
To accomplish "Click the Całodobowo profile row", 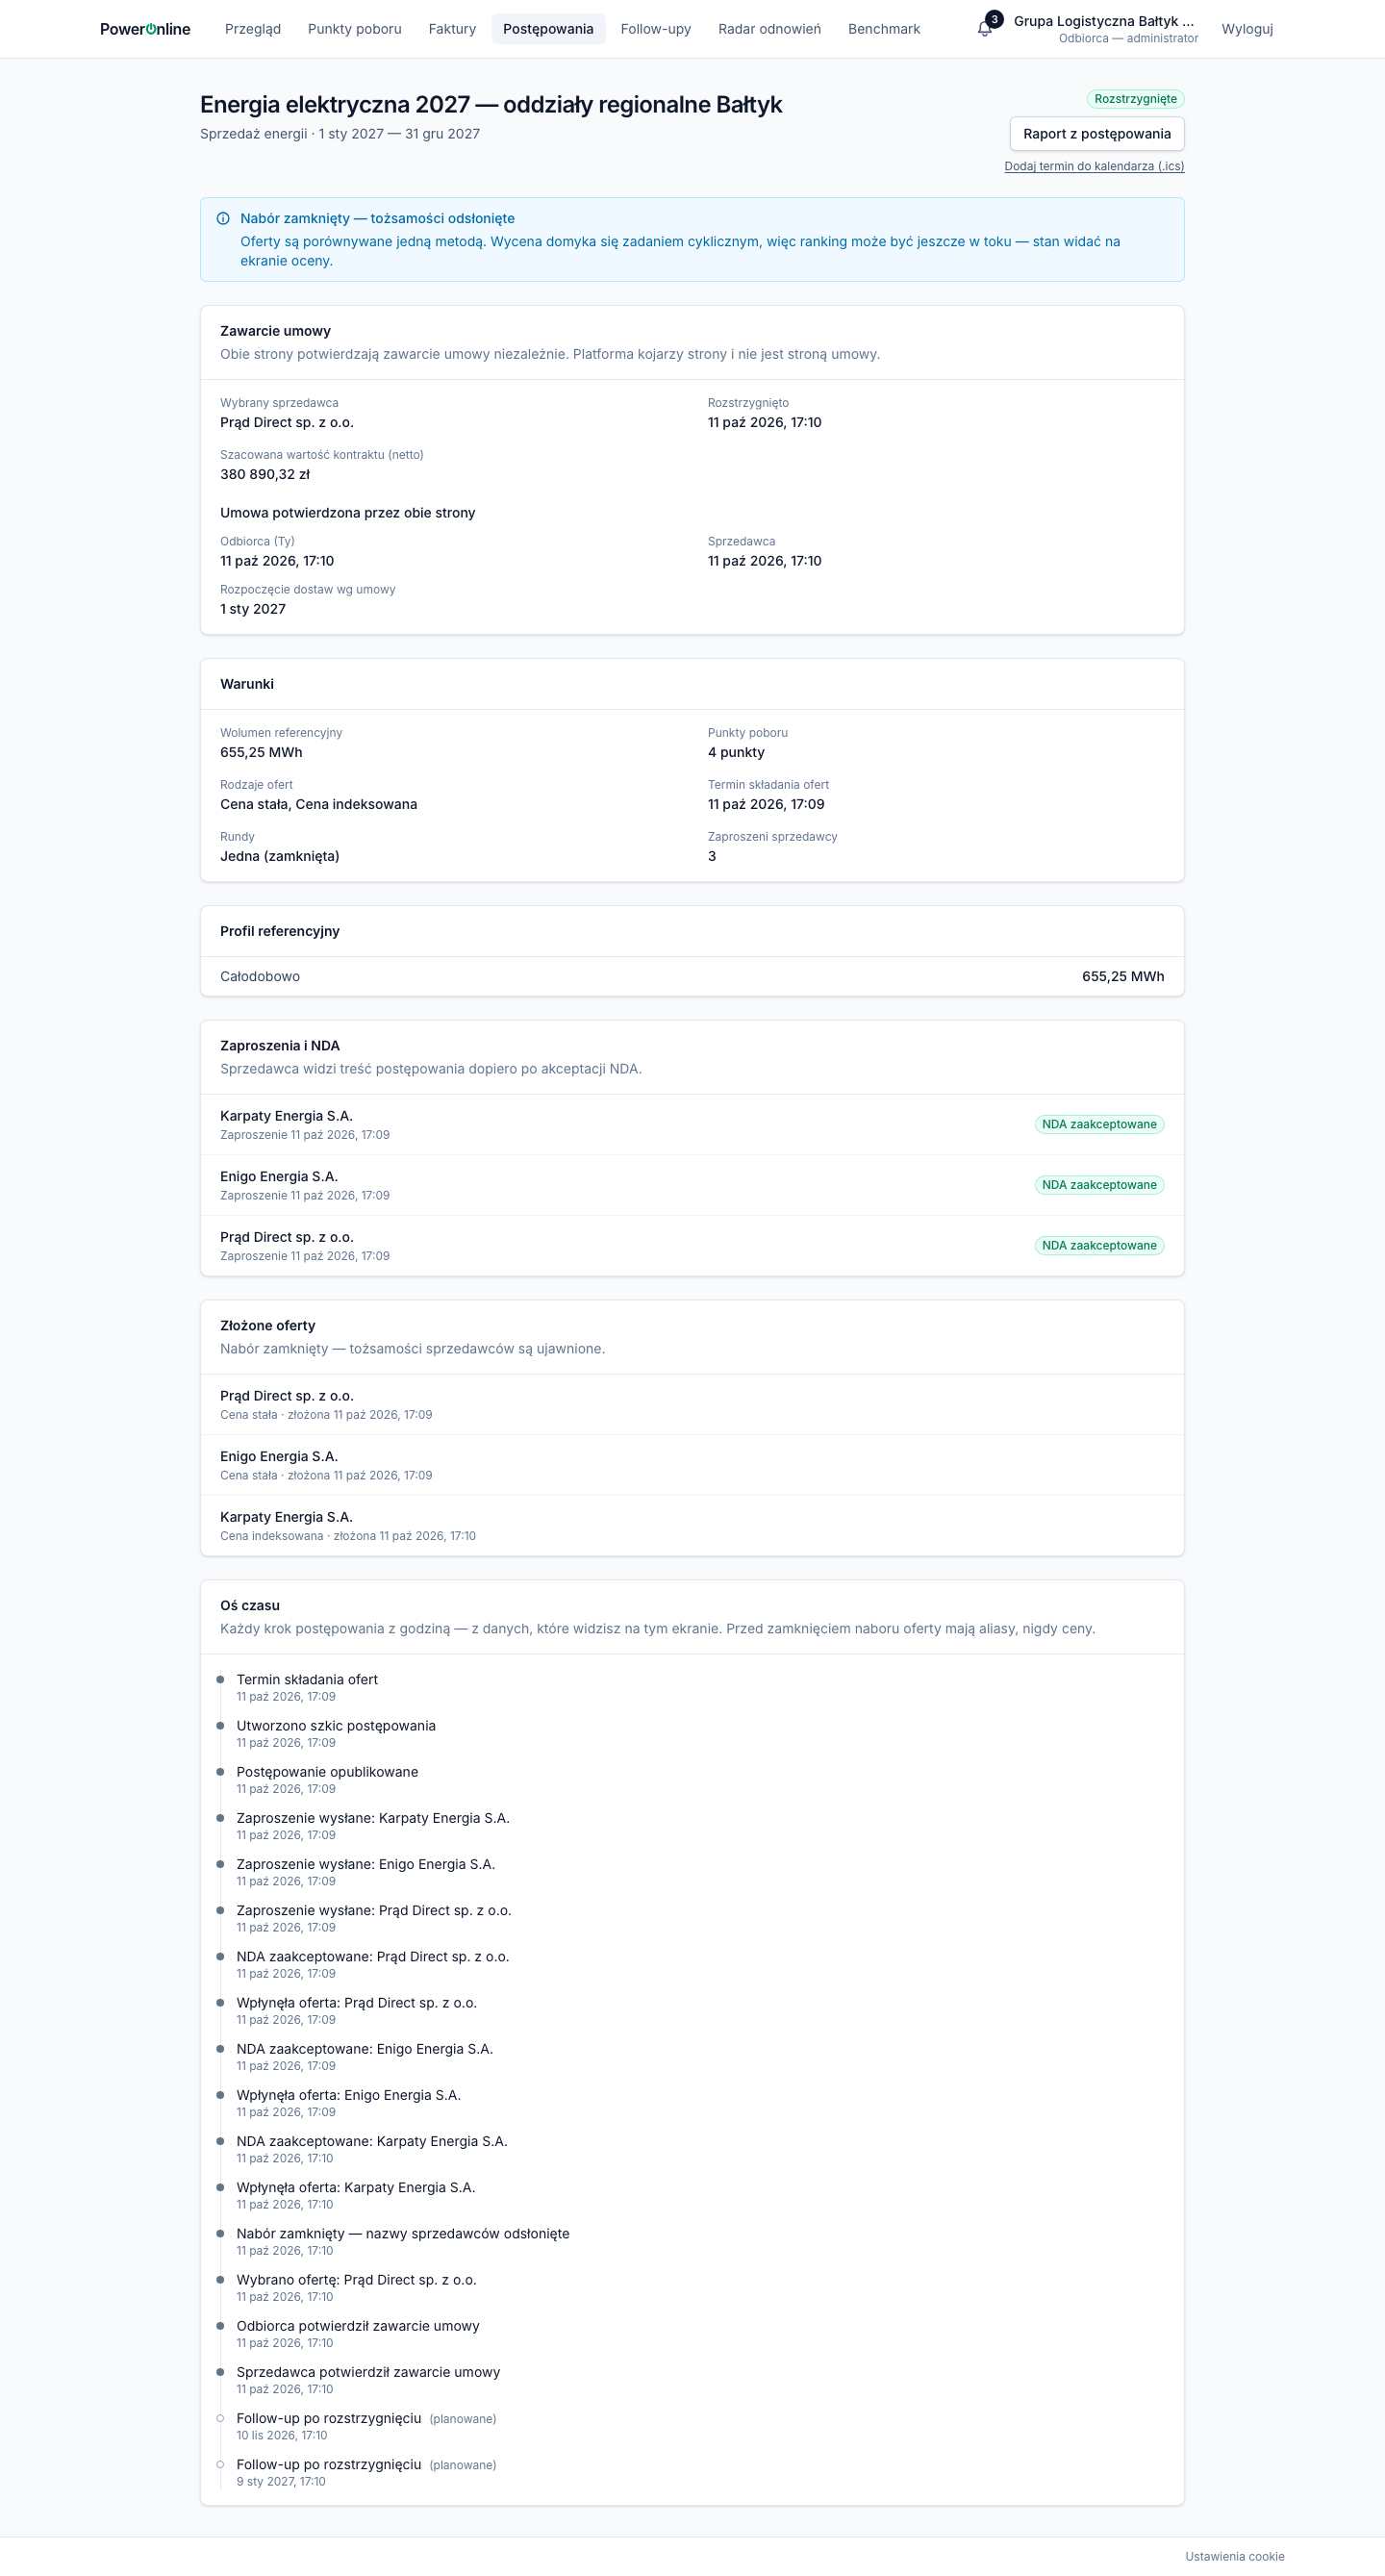I will [x=692, y=976].
